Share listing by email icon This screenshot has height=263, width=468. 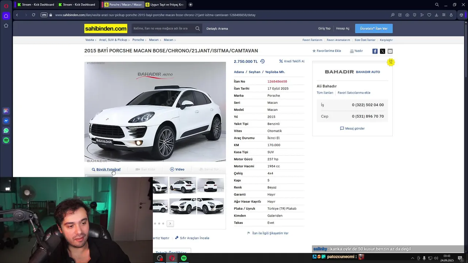click(390, 51)
